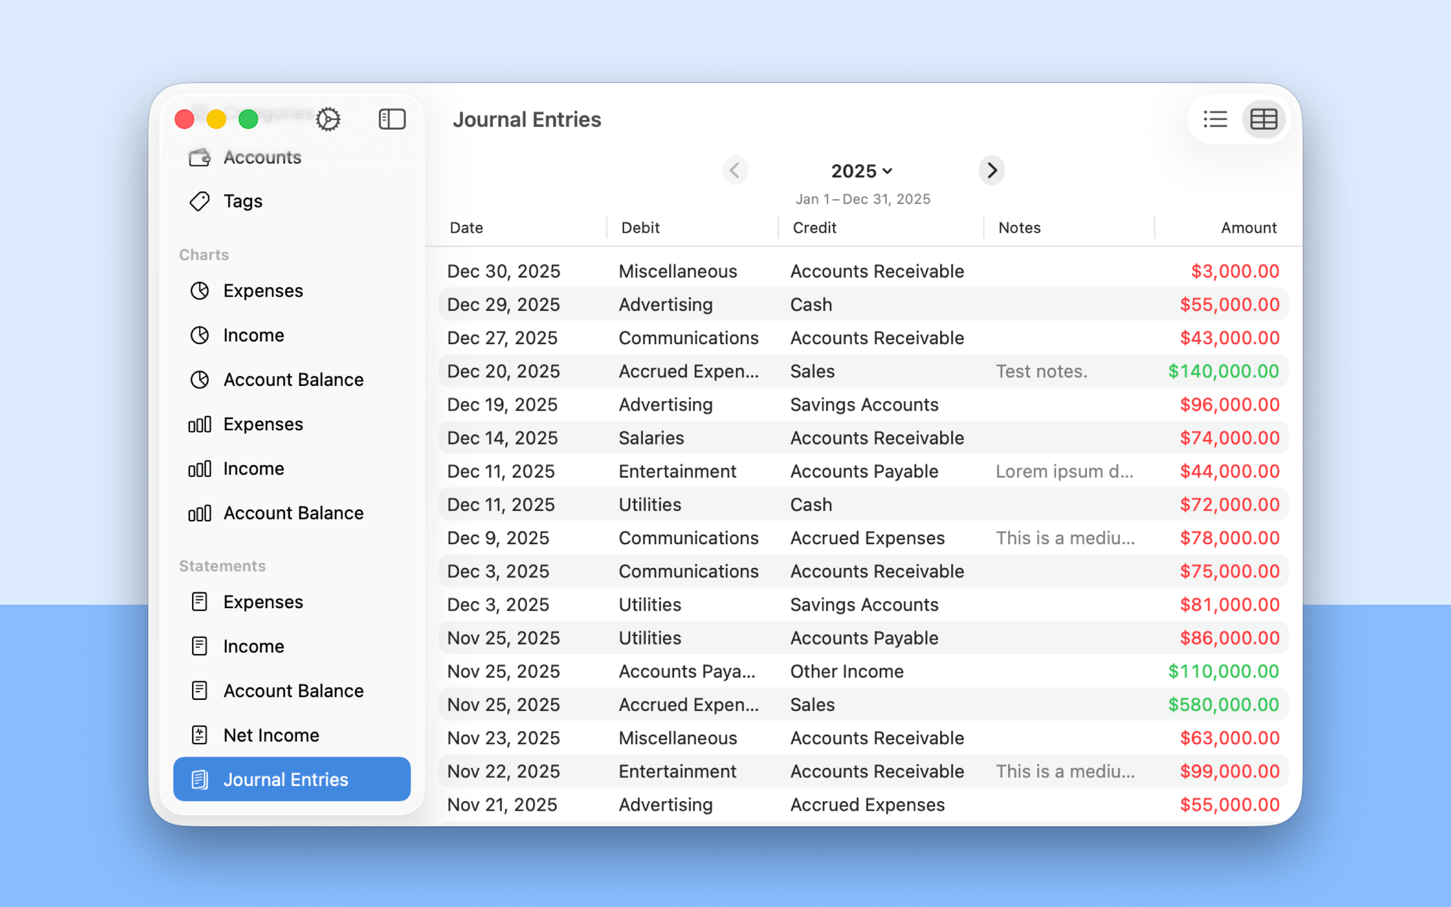This screenshot has width=1451, height=907.
Task: Toggle the sidebar panel icon
Action: point(392,119)
